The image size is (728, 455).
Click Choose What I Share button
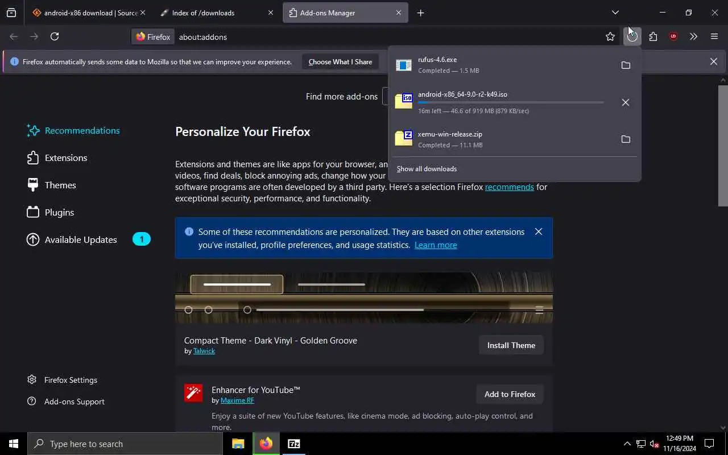pyautogui.click(x=340, y=61)
